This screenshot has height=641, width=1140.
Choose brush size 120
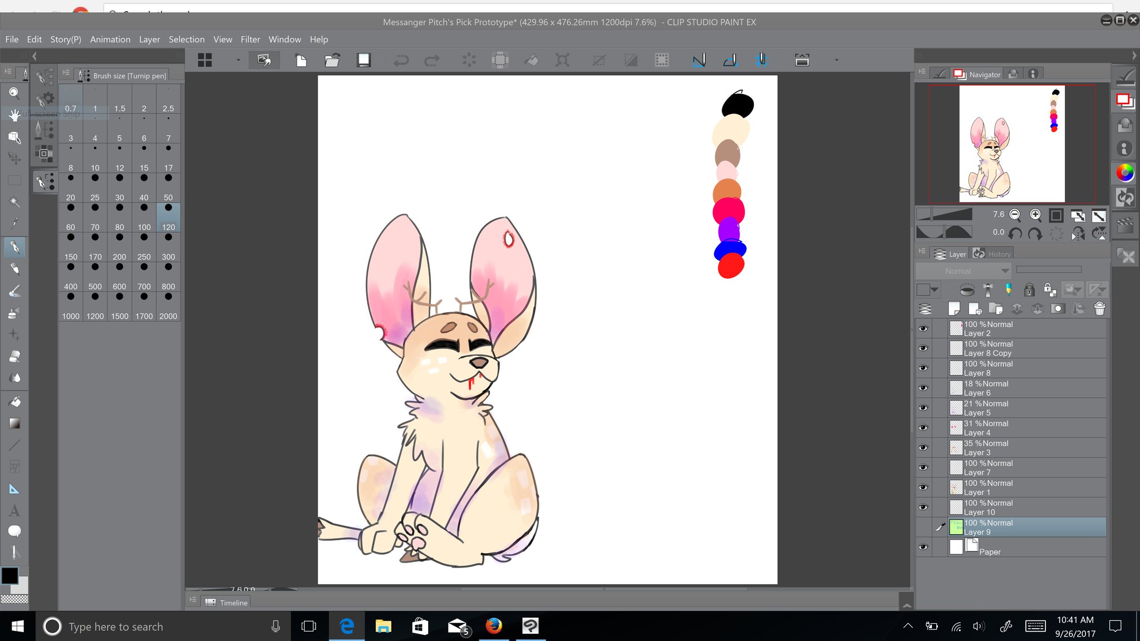[168, 217]
